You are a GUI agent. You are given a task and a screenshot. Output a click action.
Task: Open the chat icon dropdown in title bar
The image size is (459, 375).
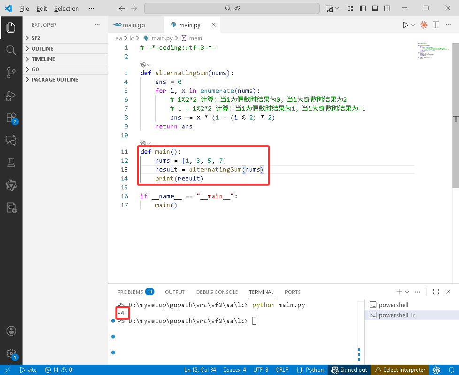click(337, 8)
